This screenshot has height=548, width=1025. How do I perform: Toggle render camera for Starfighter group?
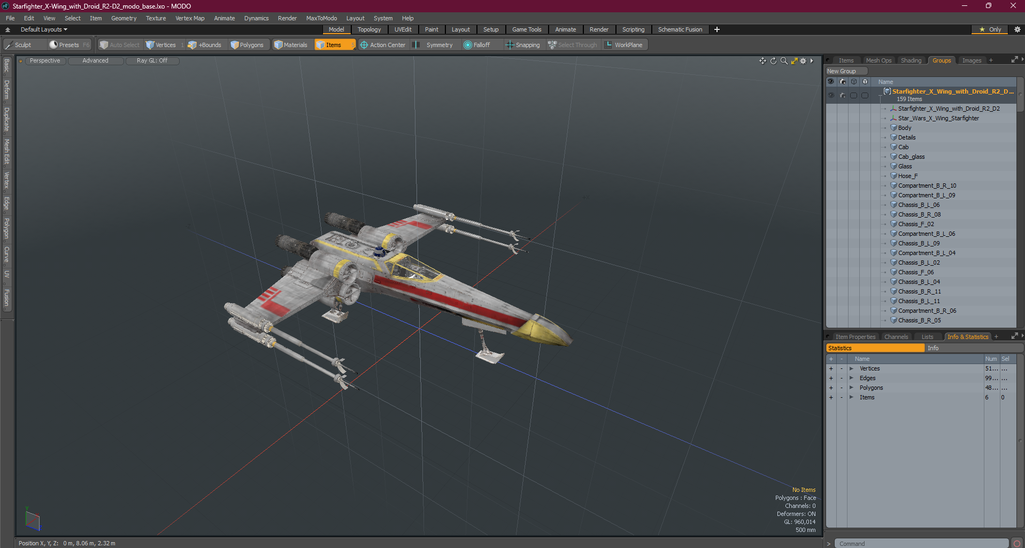pos(843,95)
